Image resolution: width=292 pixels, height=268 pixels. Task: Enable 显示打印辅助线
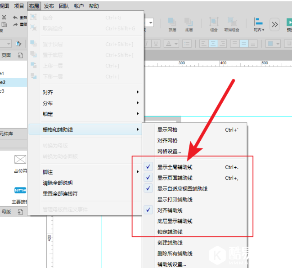pos(195,200)
